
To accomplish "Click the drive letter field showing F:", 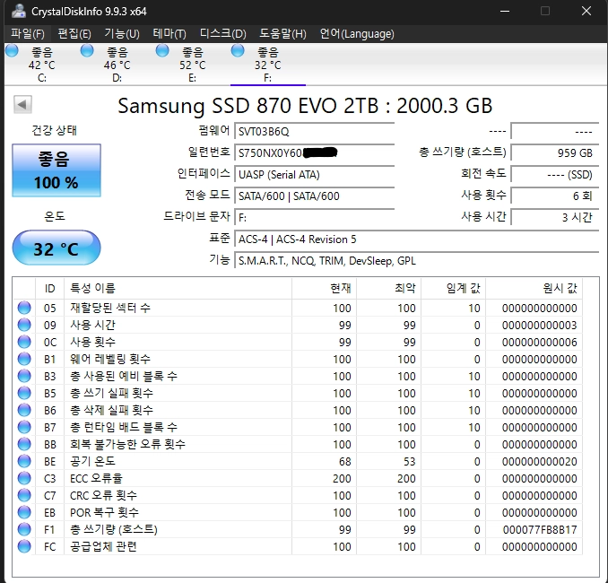I will coord(315,218).
